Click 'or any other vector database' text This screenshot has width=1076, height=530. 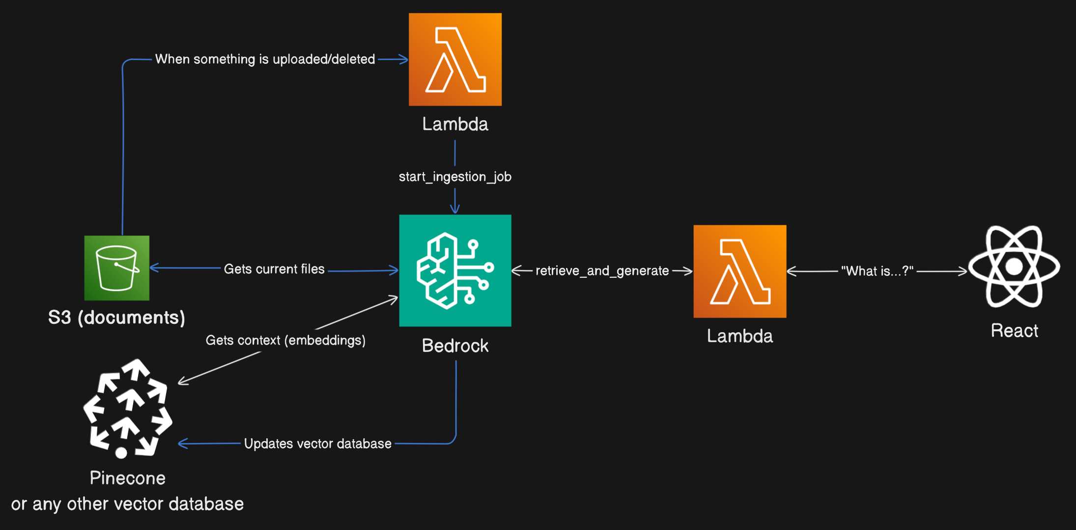pyautogui.click(x=127, y=504)
